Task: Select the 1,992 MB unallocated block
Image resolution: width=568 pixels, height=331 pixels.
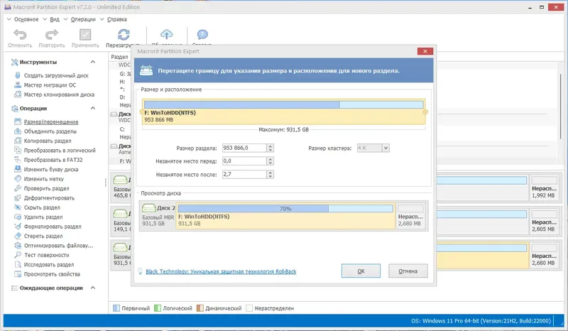Action: tap(544, 188)
